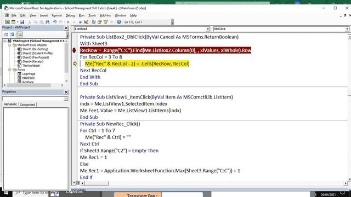This screenshot has width=351, height=197.
Task: Click View Object icon in Project panel
Action: tap(12, 34)
